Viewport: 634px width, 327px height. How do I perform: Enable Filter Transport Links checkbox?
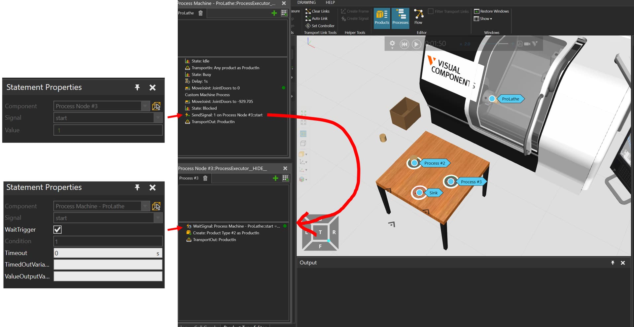(x=431, y=12)
